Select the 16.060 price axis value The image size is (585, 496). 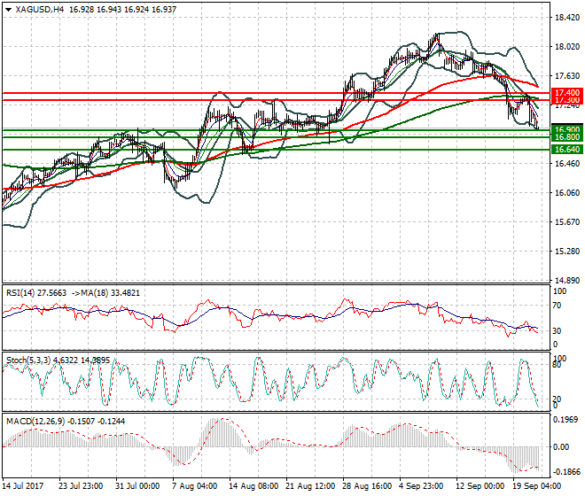click(x=567, y=193)
